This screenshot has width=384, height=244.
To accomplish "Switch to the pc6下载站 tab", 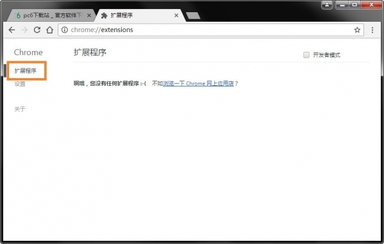I will (51, 15).
